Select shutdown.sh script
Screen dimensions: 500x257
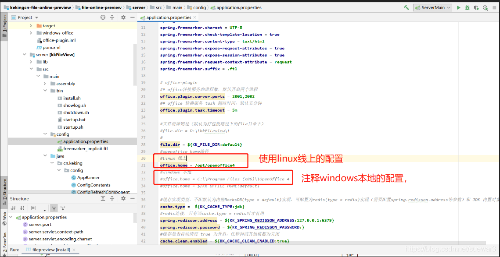[x=73, y=113]
